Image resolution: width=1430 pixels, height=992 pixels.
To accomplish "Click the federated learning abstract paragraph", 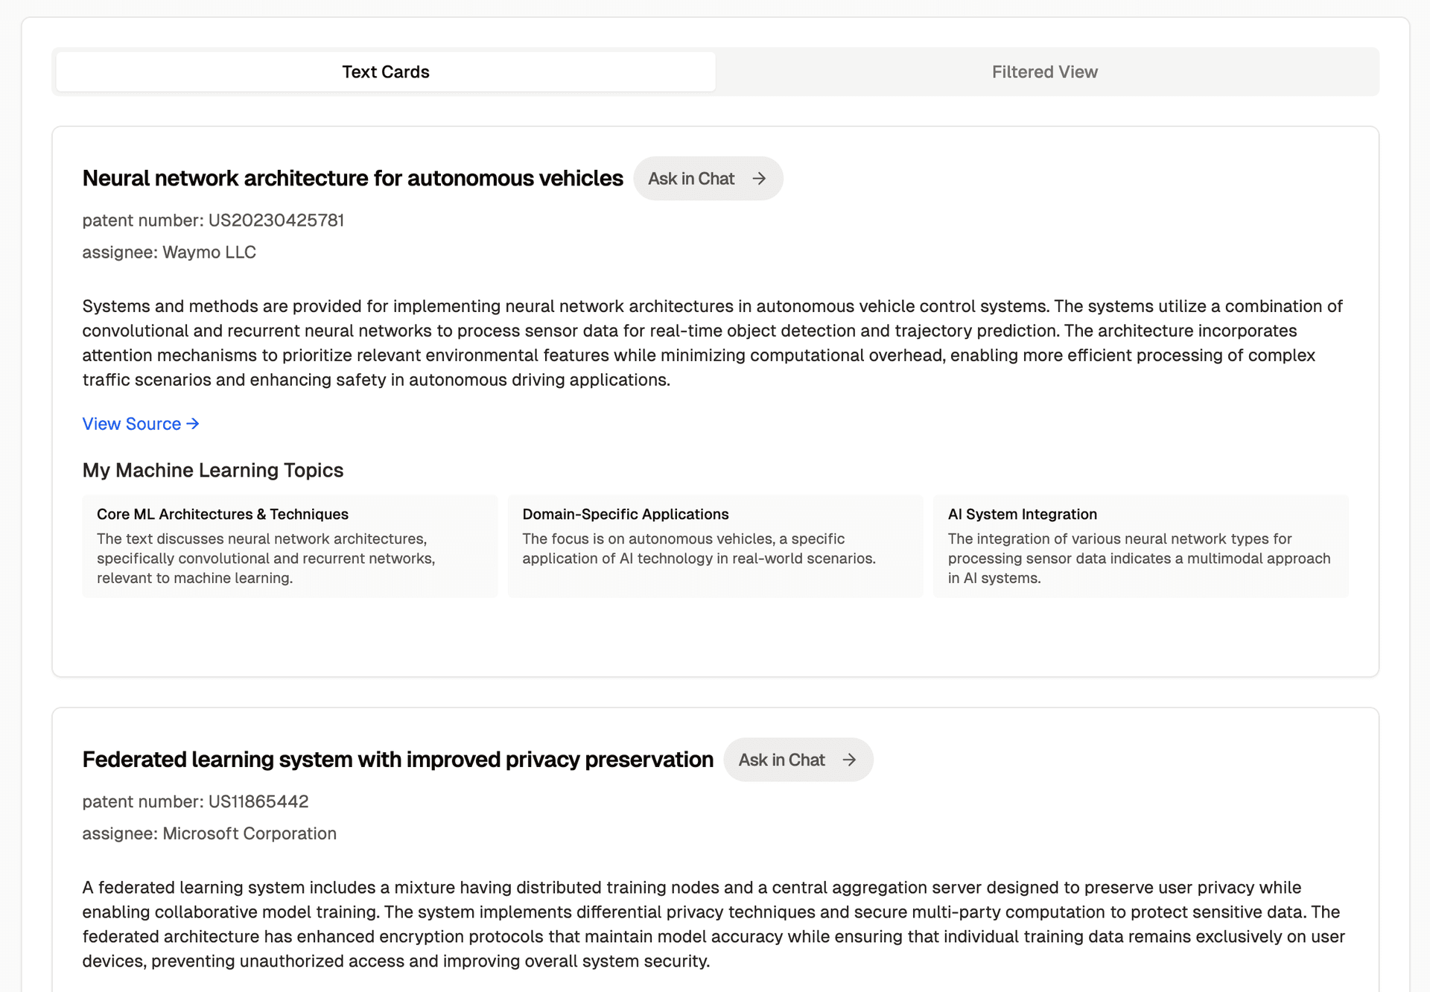I will coord(712,923).
